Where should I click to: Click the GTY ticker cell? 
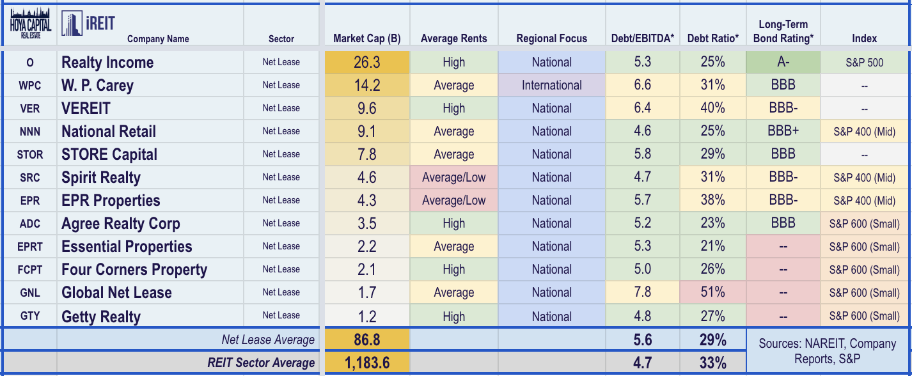pos(30,316)
